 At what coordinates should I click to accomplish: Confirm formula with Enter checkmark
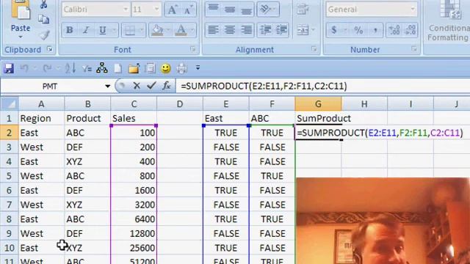tap(151, 86)
